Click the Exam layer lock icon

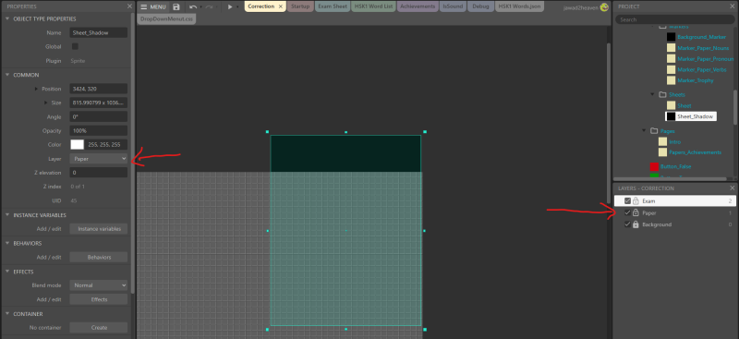636,200
